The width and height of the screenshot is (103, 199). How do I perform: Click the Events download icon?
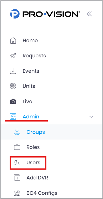point(13,71)
